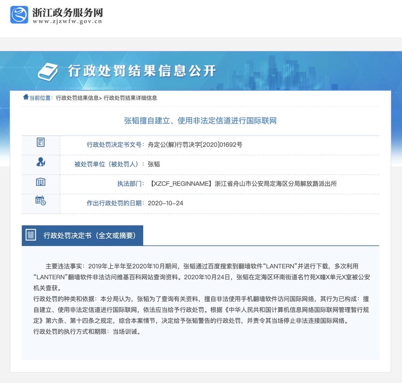Click the building icon beside 执法部门
402x383 pixels.
[41, 182]
